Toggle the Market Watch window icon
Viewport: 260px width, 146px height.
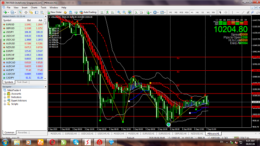pos(21,13)
